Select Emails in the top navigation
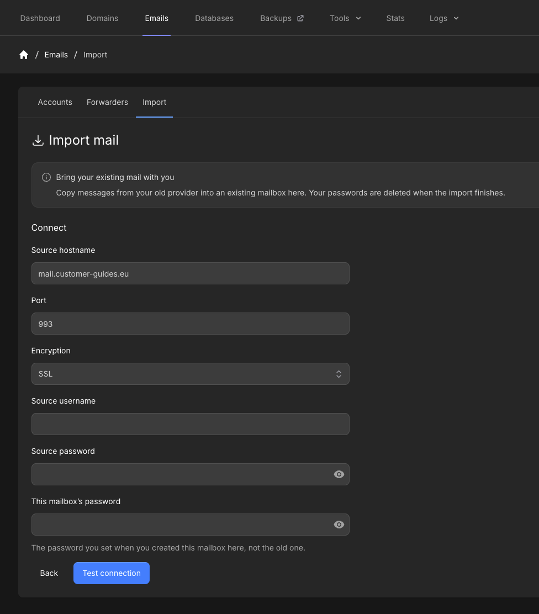The image size is (539, 614). tap(157, 18)
